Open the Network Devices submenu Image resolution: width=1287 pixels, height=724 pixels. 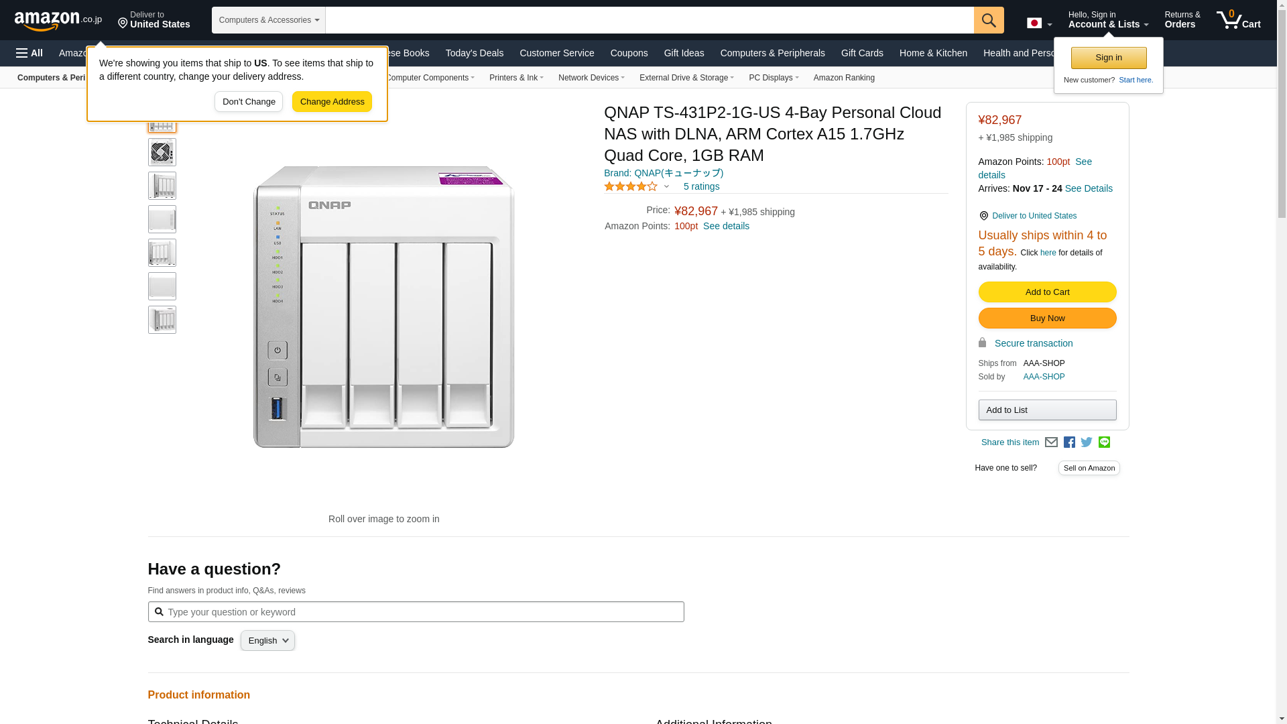click(591, 78)
